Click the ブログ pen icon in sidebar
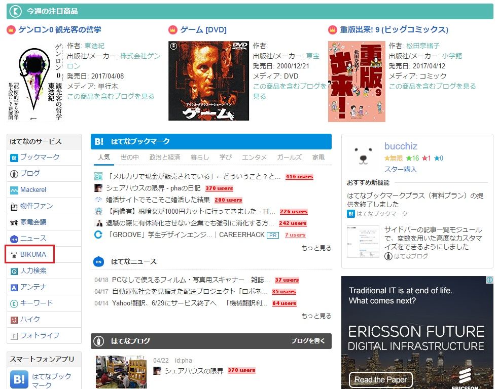 pos(14,174)
